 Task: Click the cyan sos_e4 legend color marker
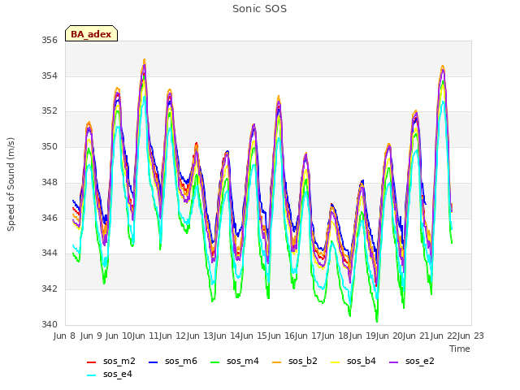(91, 375)
